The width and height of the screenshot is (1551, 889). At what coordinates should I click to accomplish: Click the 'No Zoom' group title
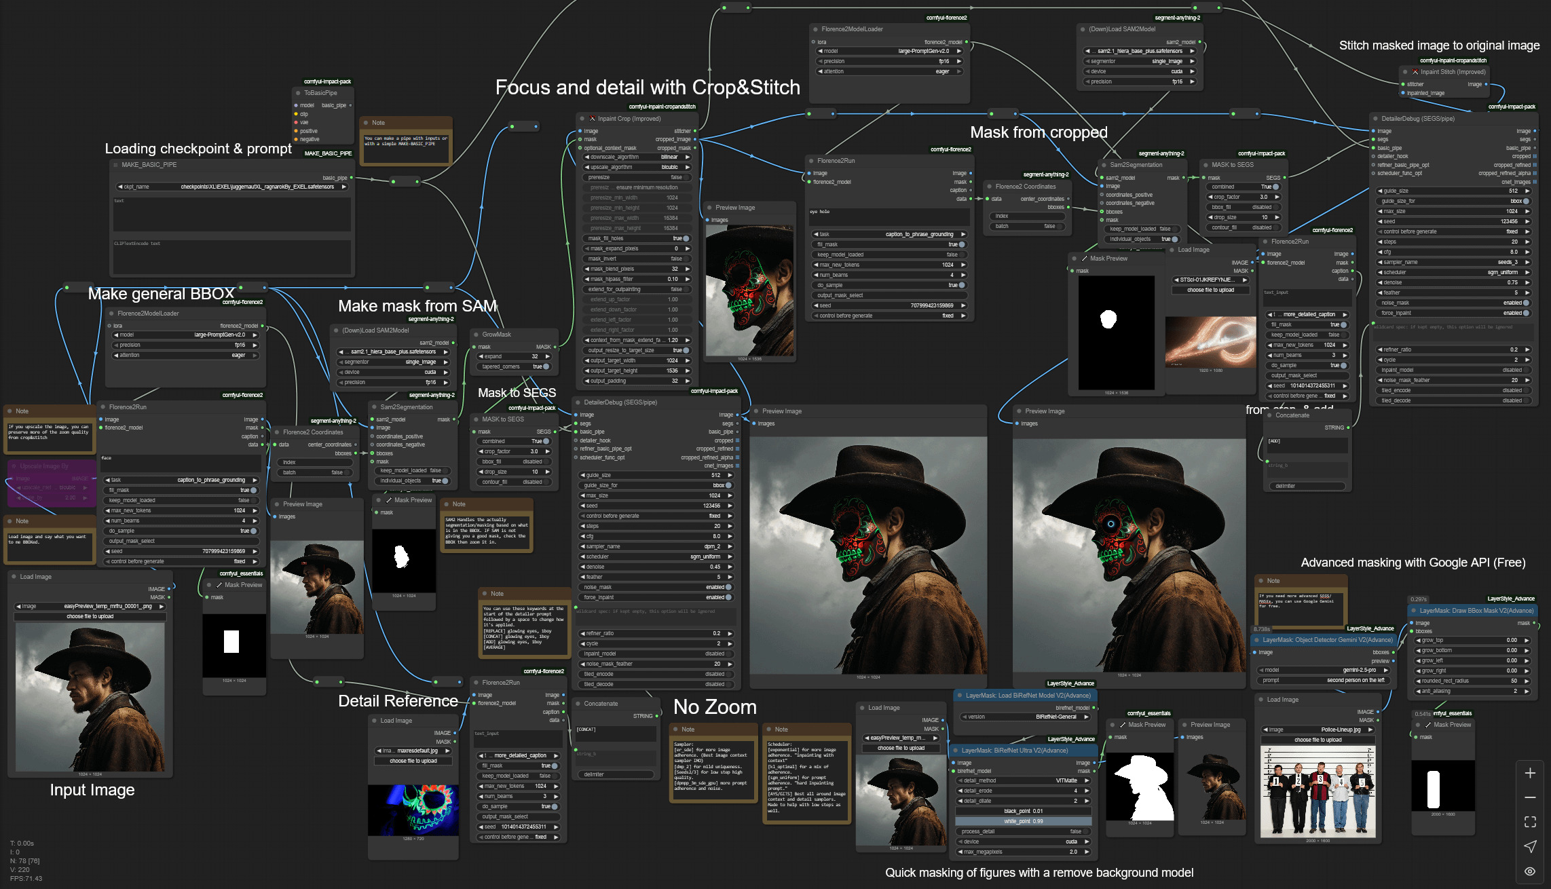click(x=715, y=707)
